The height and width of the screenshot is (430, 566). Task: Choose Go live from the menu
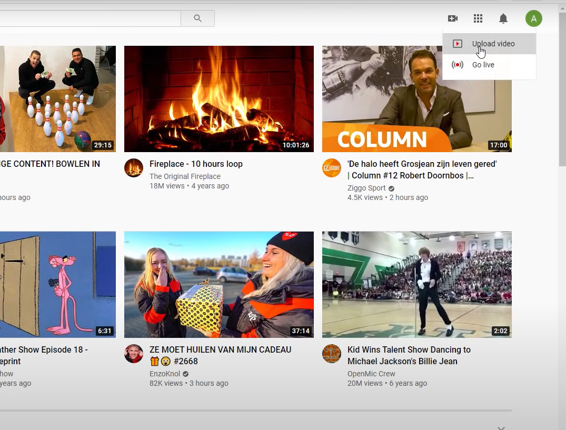coord(489,65)
